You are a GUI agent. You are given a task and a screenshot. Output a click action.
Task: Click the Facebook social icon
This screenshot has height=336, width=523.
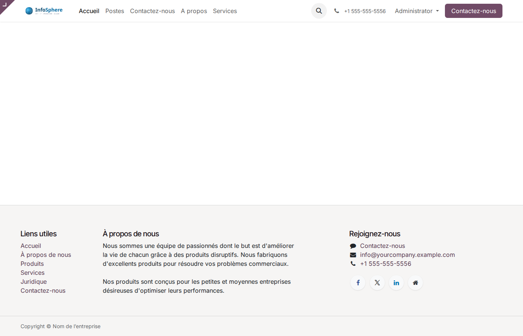point(358,283)
